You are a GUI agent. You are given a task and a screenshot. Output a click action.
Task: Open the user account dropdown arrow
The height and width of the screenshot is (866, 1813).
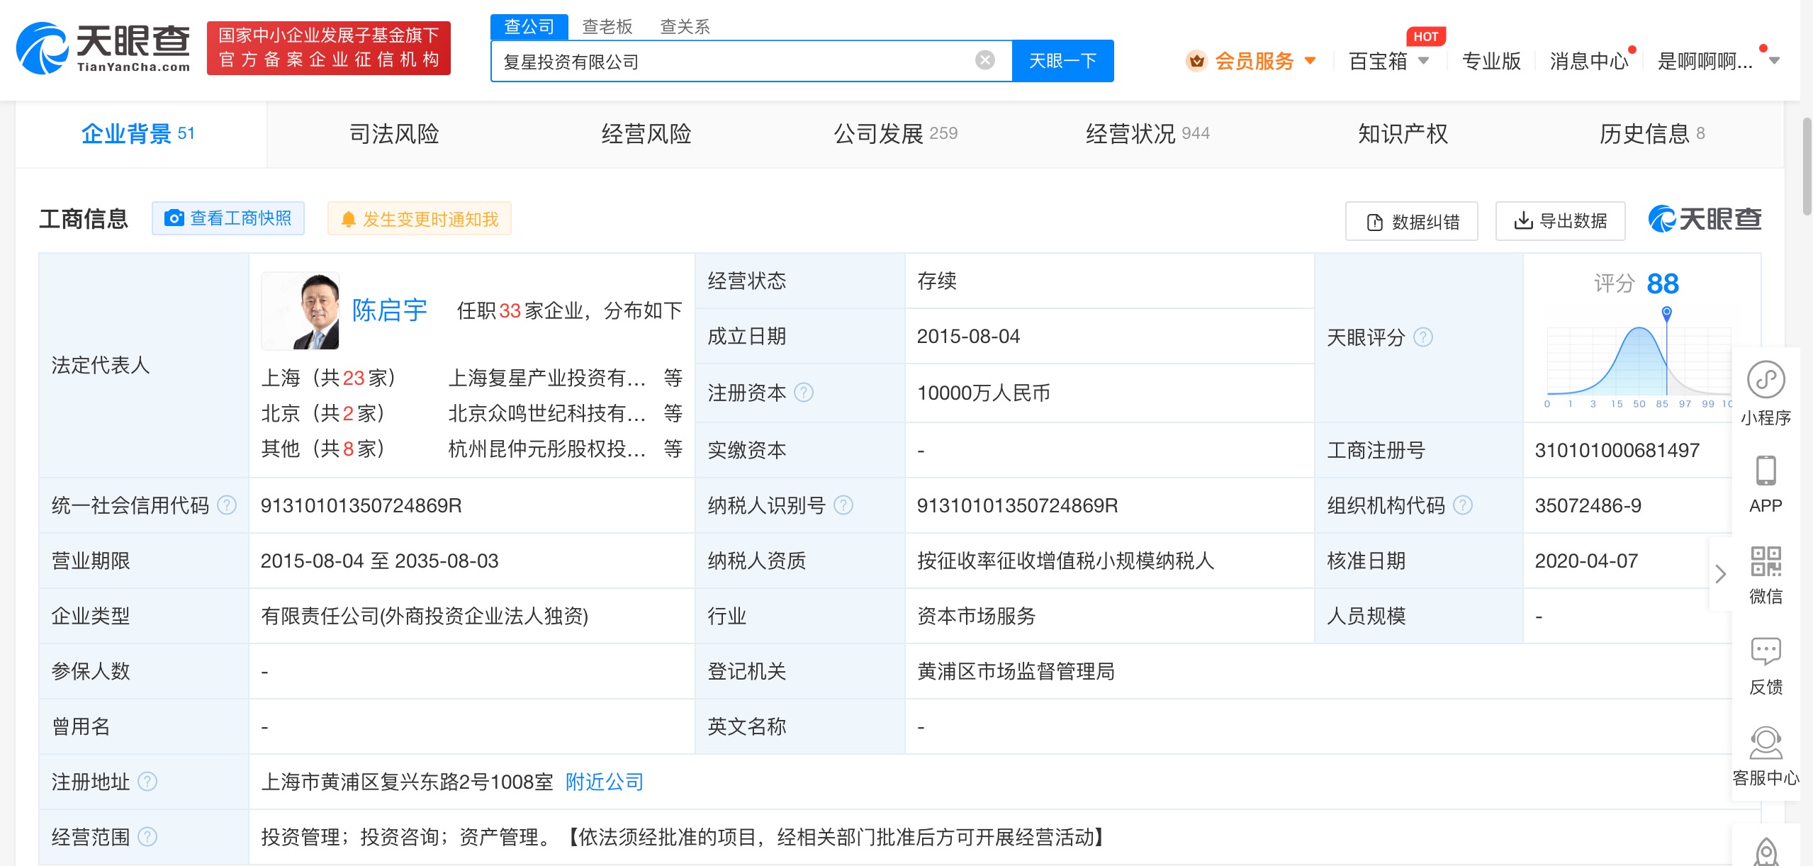pyautogui.click(x=1774, y=61)
